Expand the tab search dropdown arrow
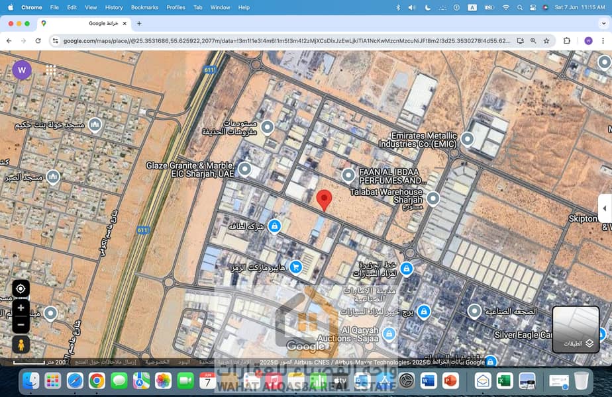612x397 pixels. tap(603, 23)
